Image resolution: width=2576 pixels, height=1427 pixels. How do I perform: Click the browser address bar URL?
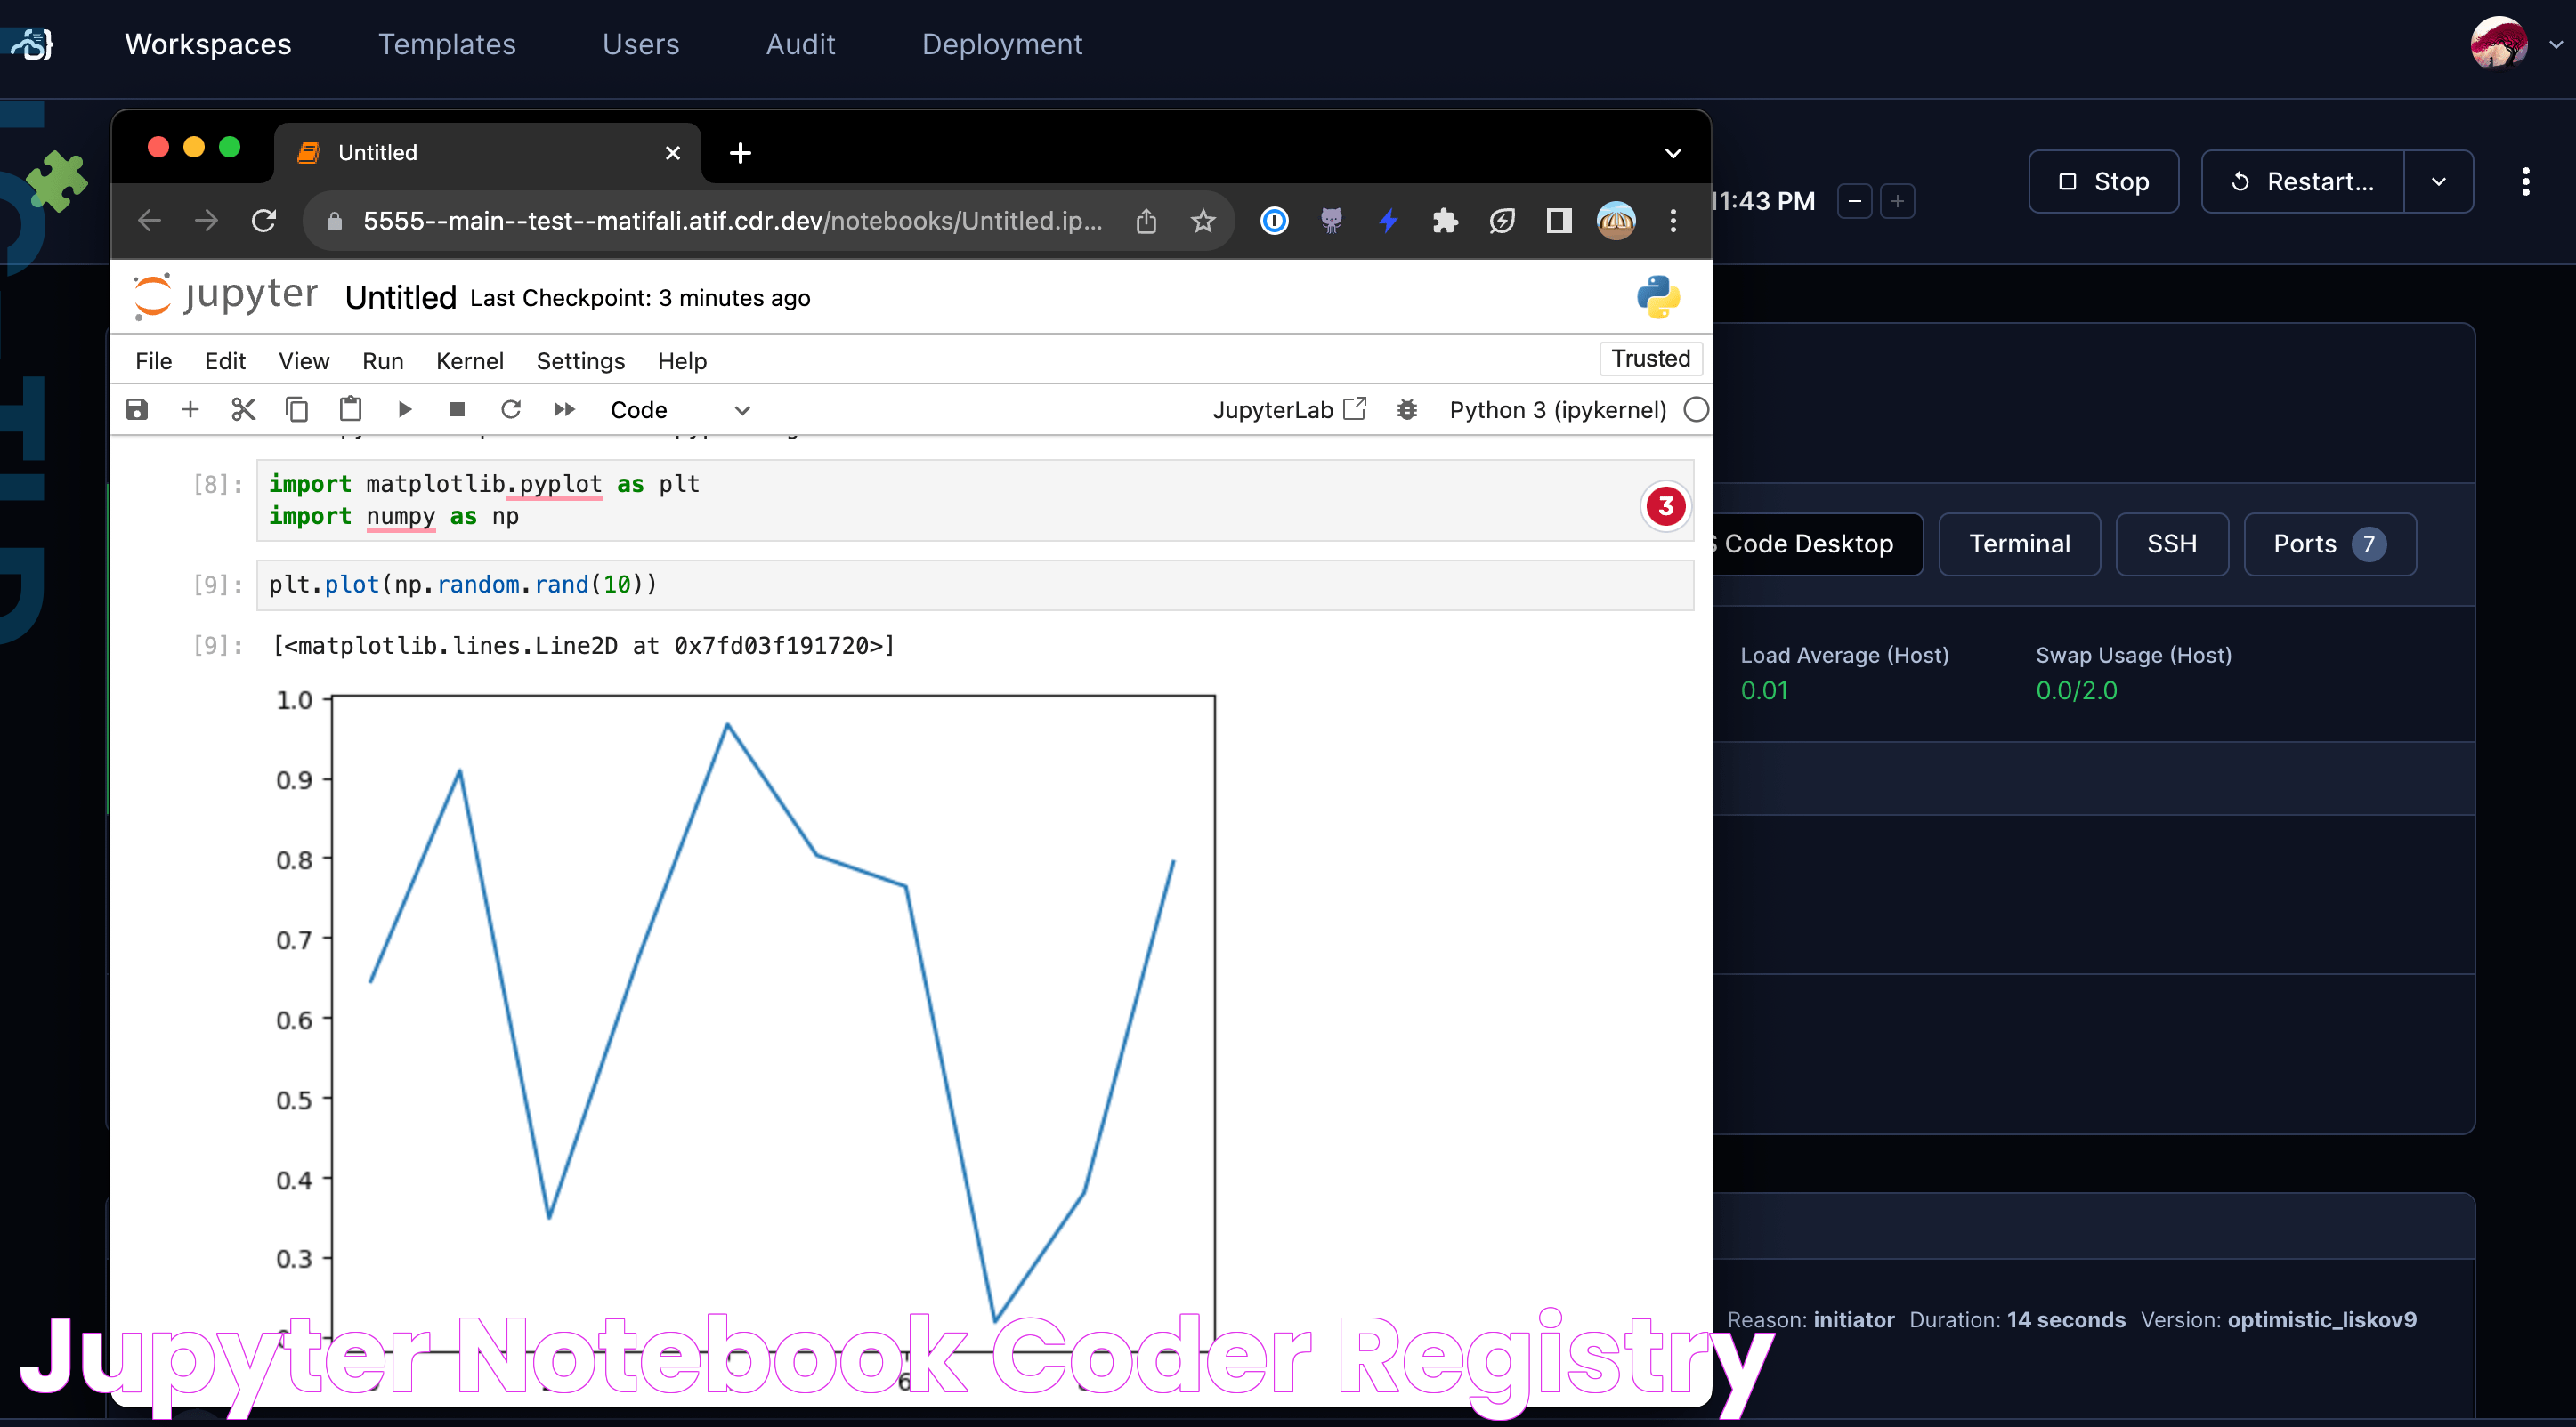click(x=733, y=221)
